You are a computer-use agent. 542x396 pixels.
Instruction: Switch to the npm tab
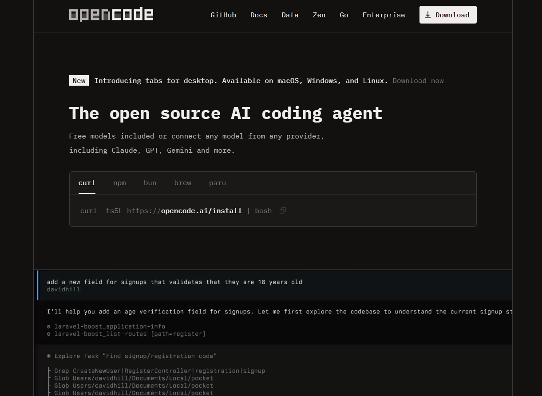point(119,183)
